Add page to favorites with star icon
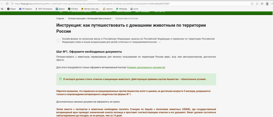273x117 pixels. (x=257, y=4)
